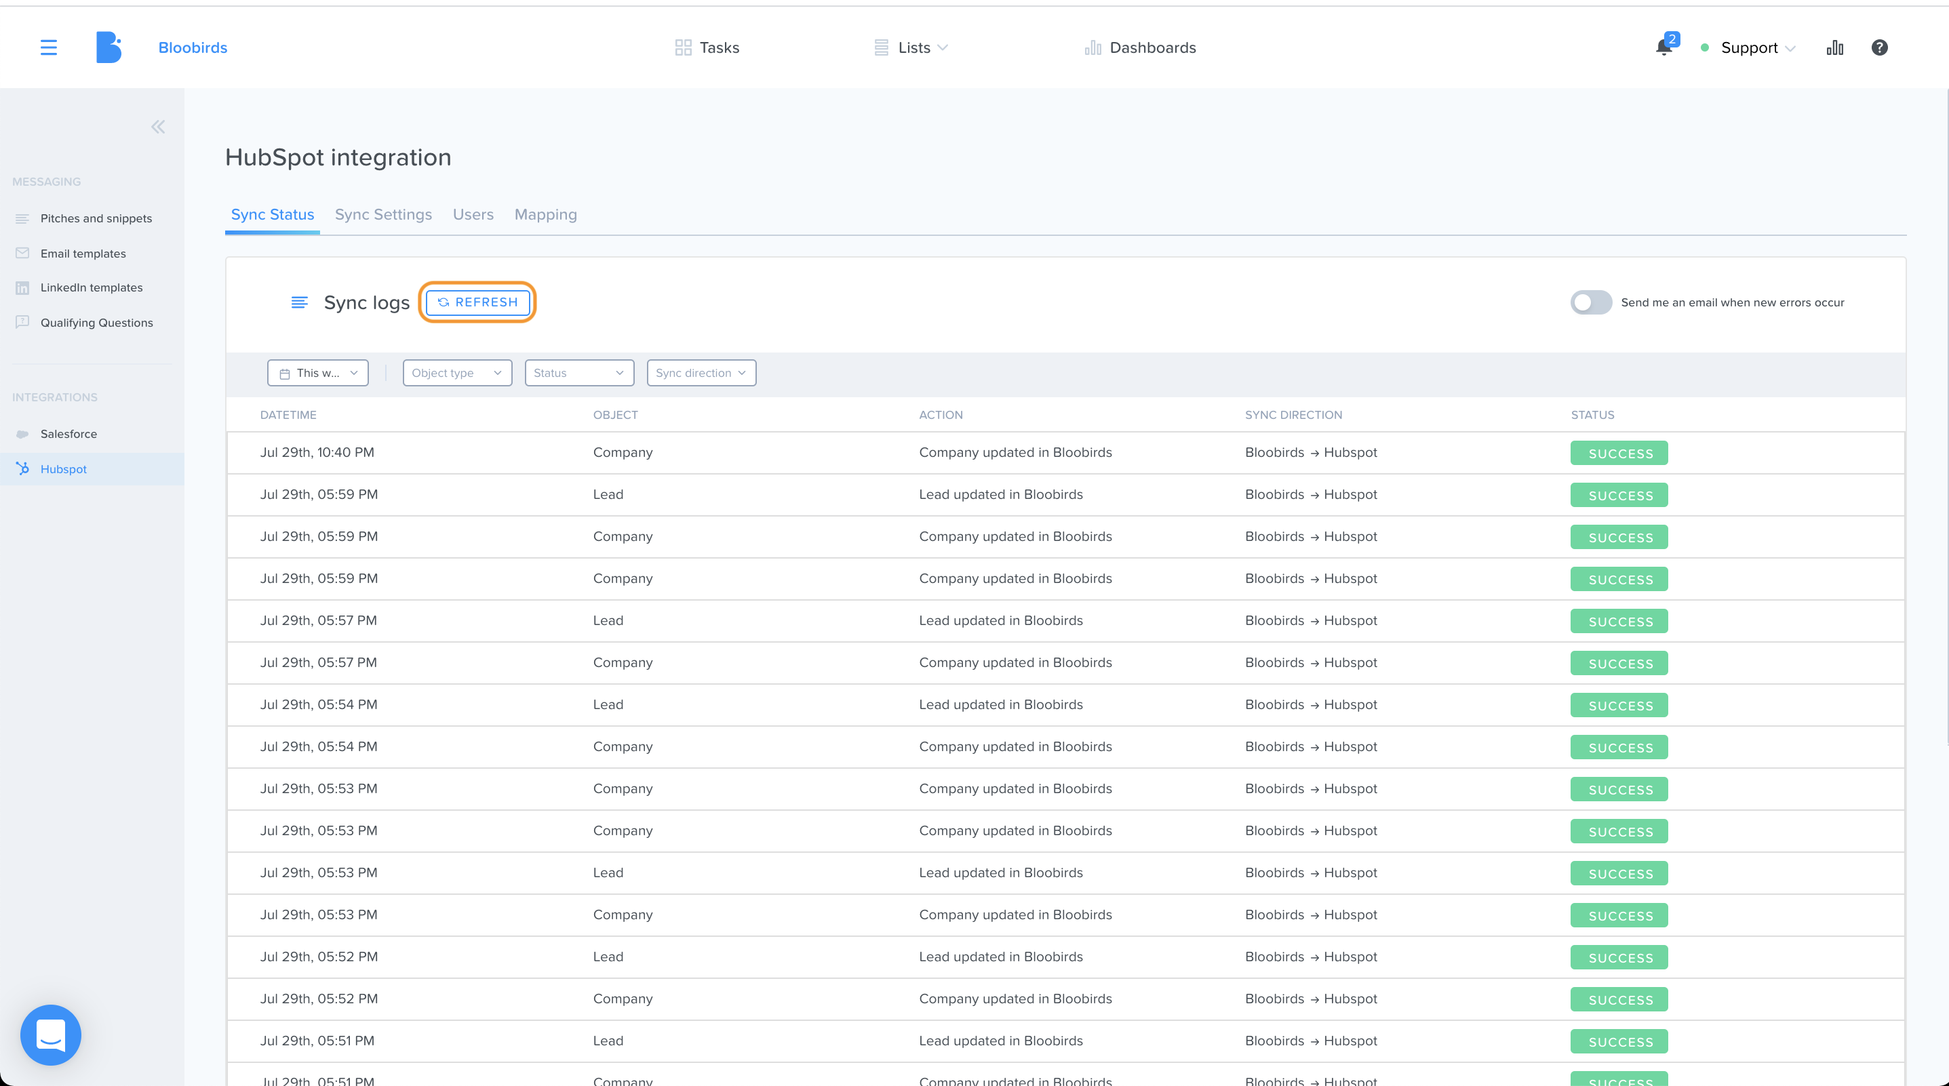
Task: Click the Refresh button
Action: (477, 302)
